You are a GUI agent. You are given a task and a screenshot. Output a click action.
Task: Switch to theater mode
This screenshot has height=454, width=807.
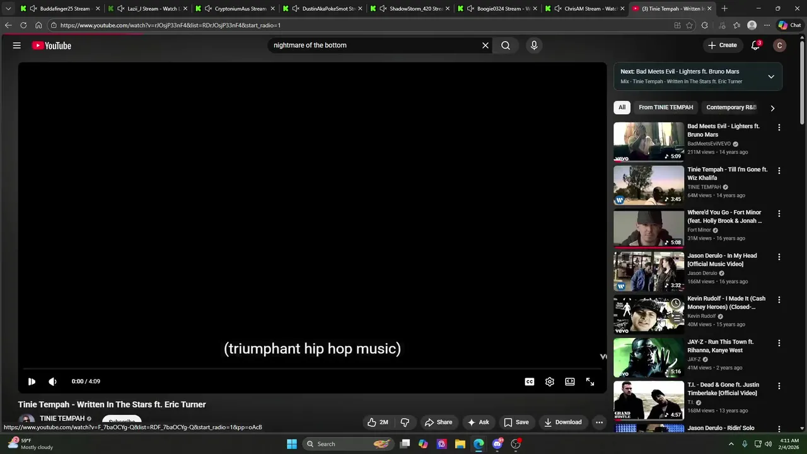570,381
